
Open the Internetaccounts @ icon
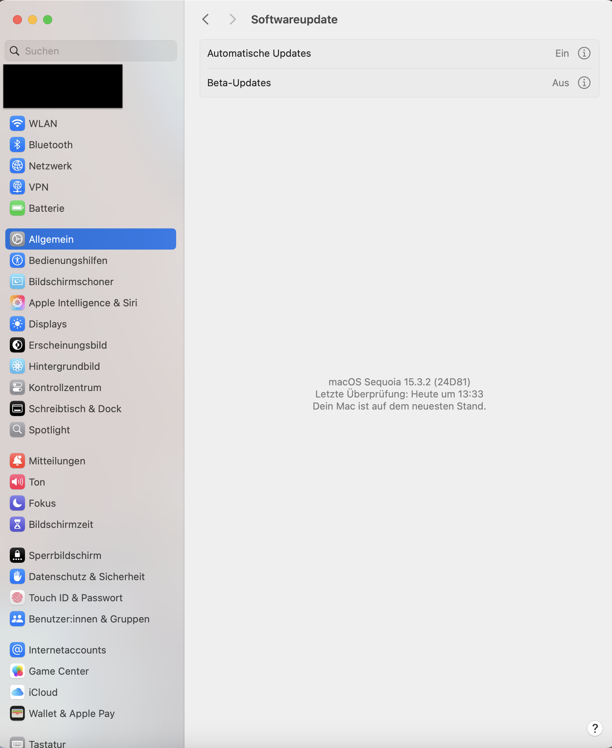[17, 650]
